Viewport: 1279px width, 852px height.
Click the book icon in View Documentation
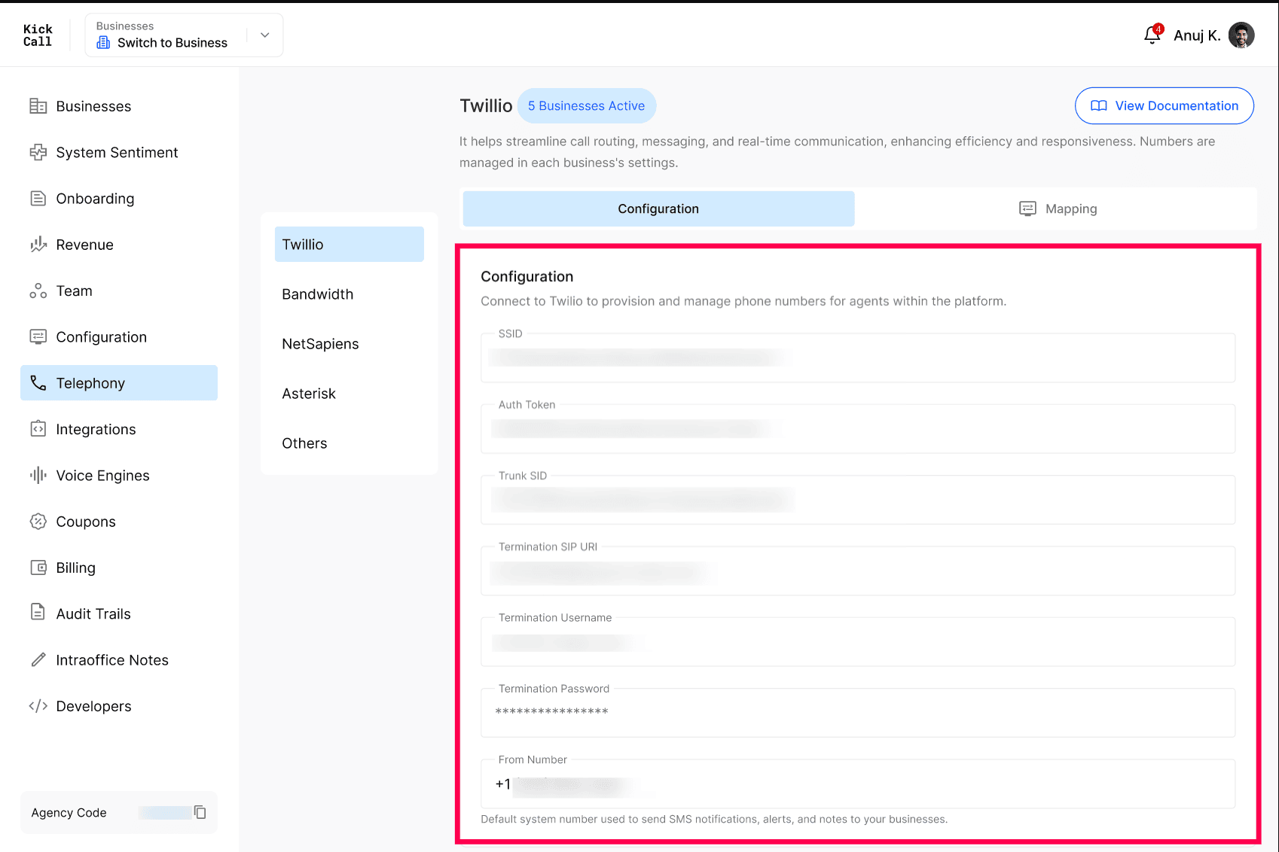click(1099, 106)
